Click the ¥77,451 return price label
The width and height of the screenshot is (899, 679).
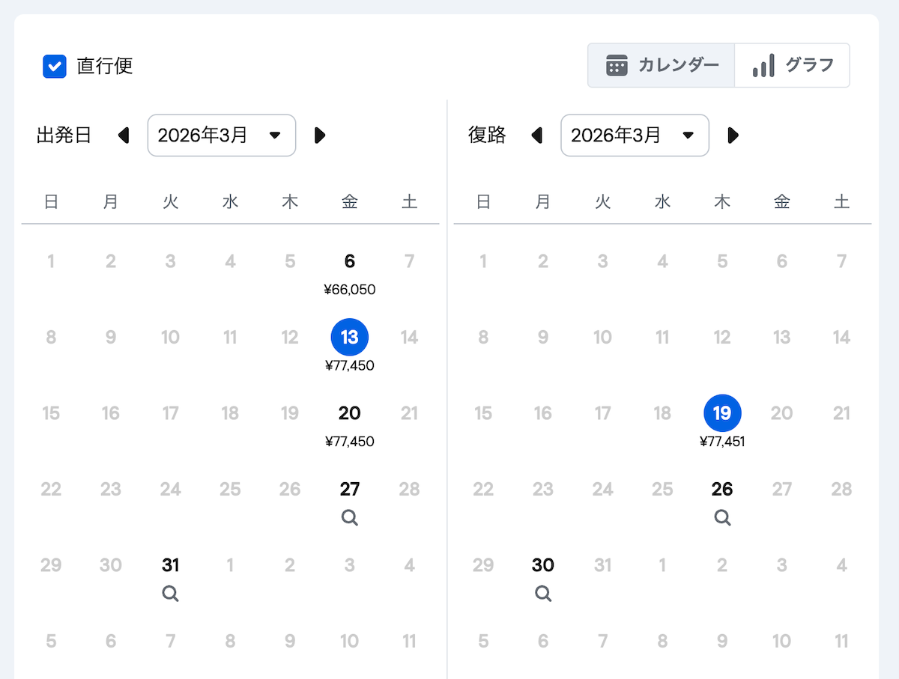[722, 442]
